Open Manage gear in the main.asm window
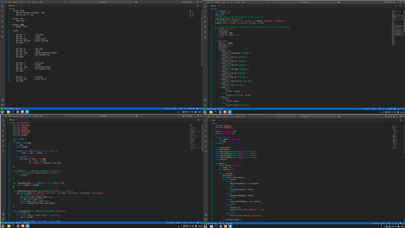This screenshot has height=228, width=405. [x=2, y=105]
